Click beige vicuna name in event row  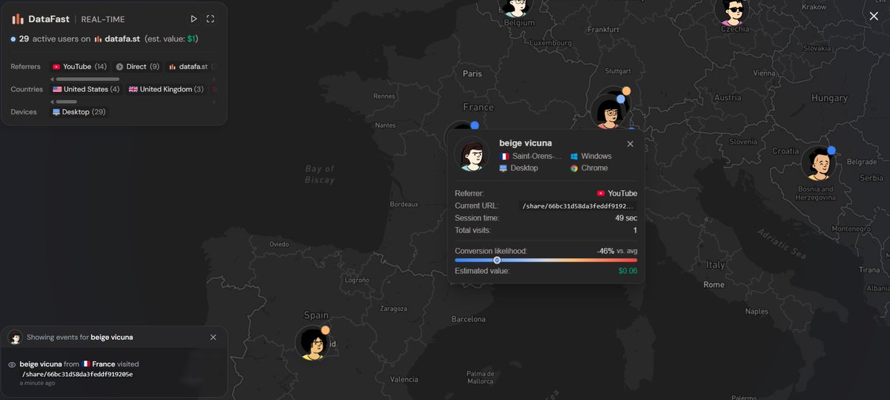coord(41,364)
